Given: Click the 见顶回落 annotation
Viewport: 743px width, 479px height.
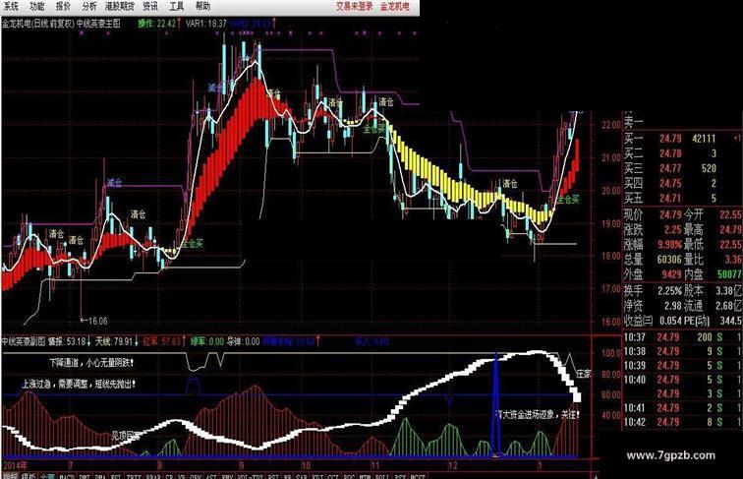Looking at the screenshot, I should (x=126, y=435).
